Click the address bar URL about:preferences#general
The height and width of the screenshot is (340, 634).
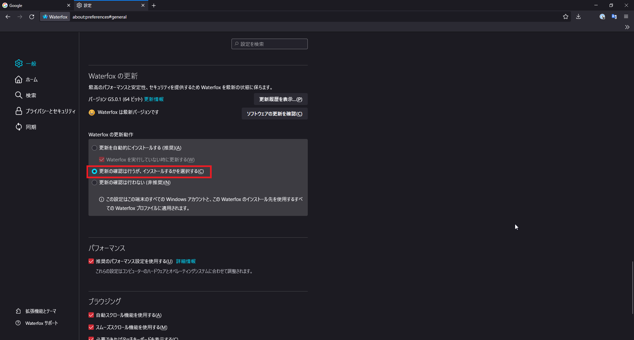tap(99, 17)
